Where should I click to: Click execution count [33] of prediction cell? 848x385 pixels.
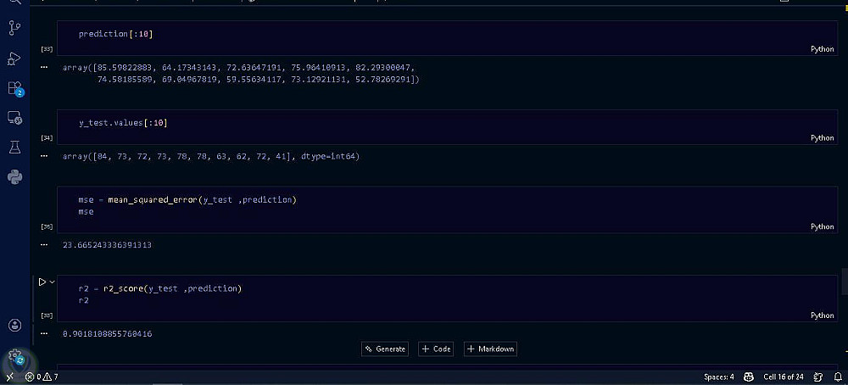point(47,49)
